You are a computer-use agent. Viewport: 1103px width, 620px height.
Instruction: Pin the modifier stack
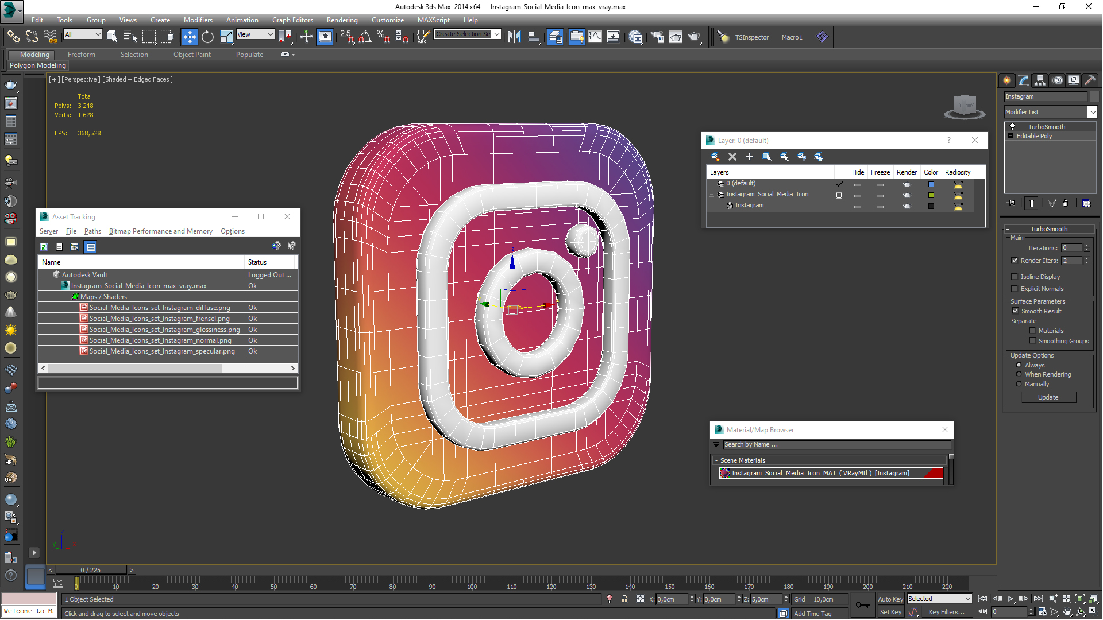tap(1012, 203)
